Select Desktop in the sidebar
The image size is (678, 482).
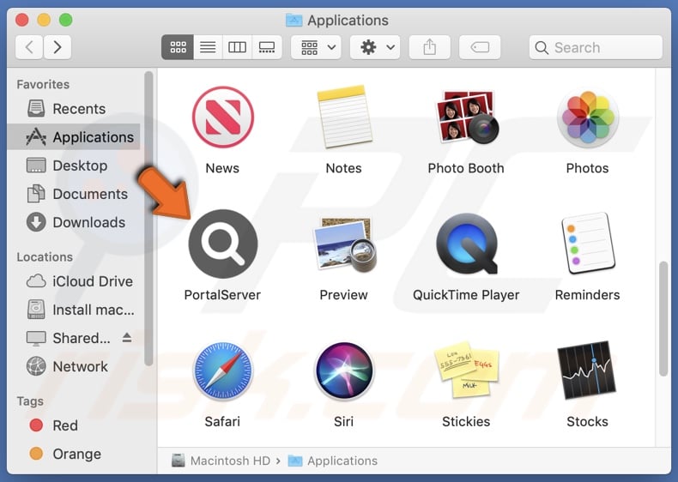(x=74, y=166)
